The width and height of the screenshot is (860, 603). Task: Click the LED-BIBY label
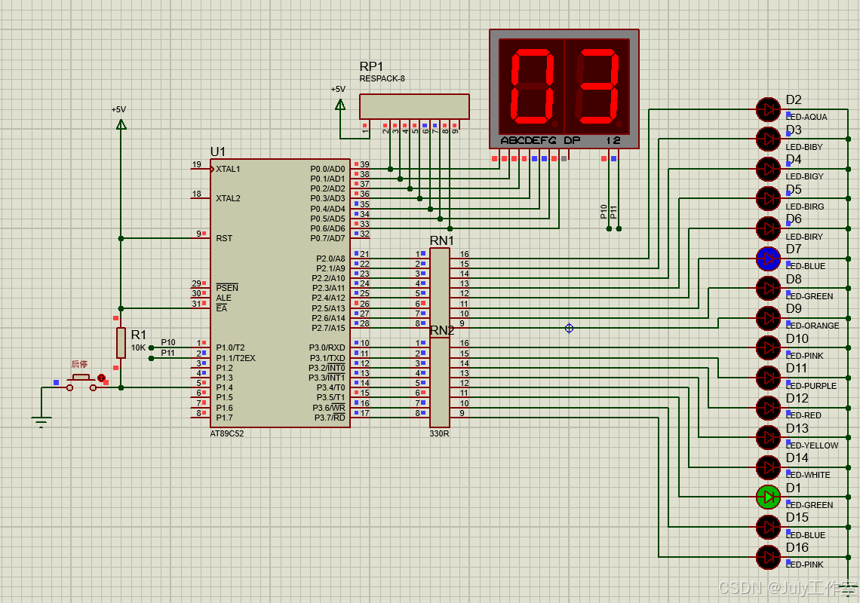click(804, 147)
